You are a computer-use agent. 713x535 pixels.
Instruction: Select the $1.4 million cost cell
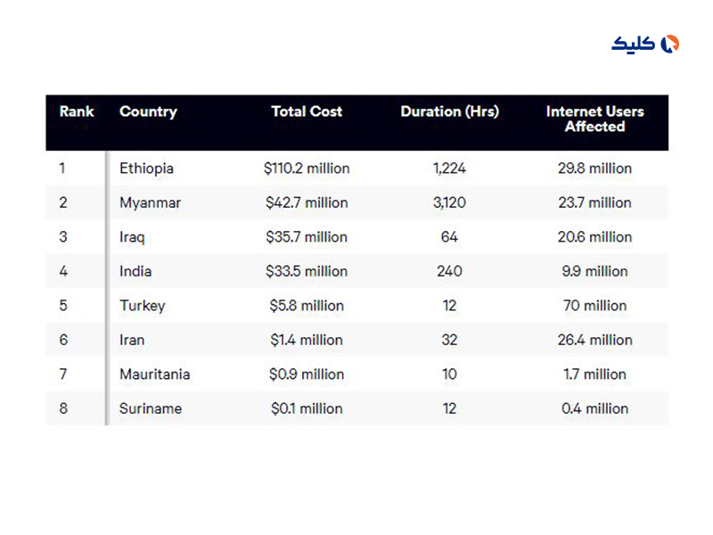point(307,340)
